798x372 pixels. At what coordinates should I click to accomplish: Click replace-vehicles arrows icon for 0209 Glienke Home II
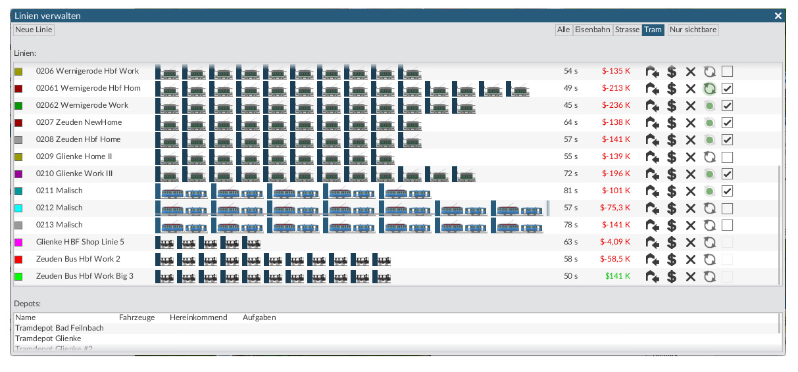pos(709,157)
